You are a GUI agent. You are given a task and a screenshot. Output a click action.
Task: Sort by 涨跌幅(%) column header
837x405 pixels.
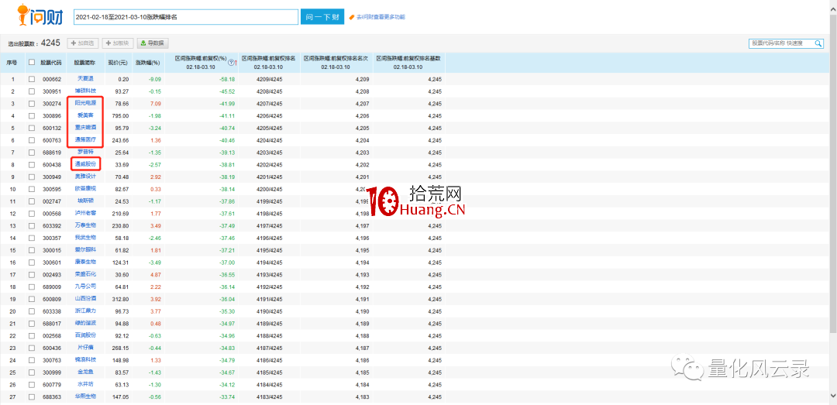click(x=147, y=62)
